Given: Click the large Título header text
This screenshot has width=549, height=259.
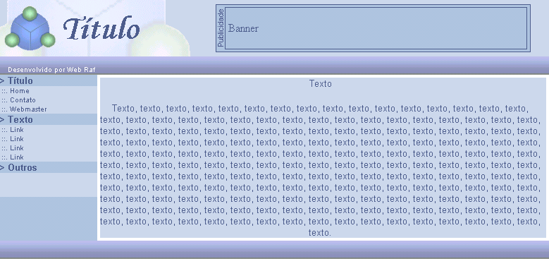Looking at the screenshot, I should tap(101, 28).
